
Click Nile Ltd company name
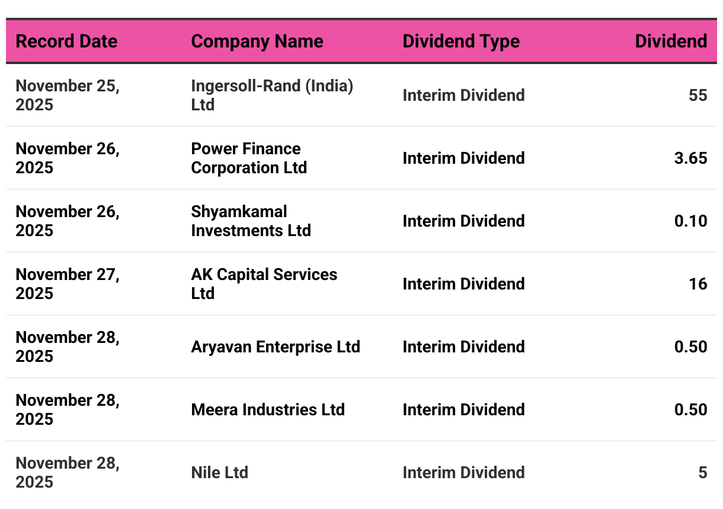click(x=219, y=472)
